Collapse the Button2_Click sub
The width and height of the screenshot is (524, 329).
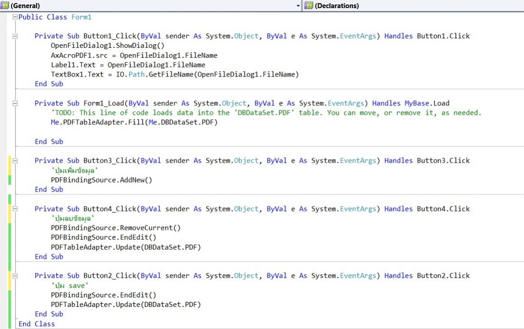pyautogui.click(x=15, y=276)
